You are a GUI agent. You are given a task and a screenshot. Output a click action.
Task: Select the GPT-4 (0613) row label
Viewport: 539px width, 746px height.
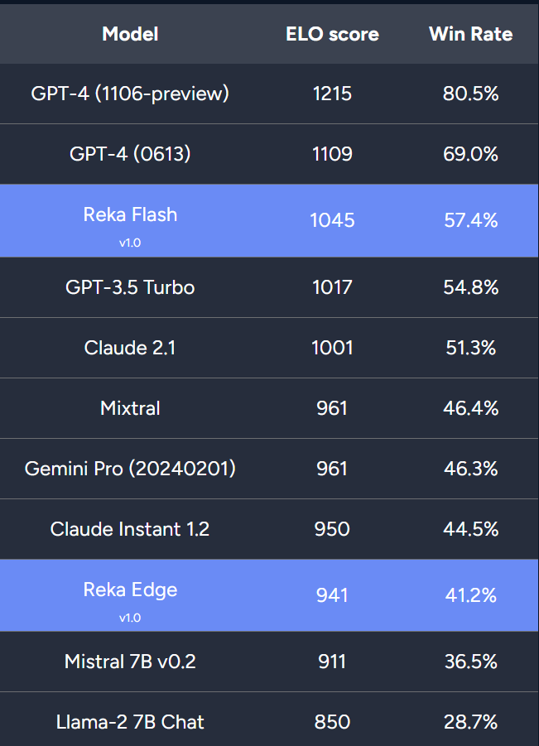130,154
